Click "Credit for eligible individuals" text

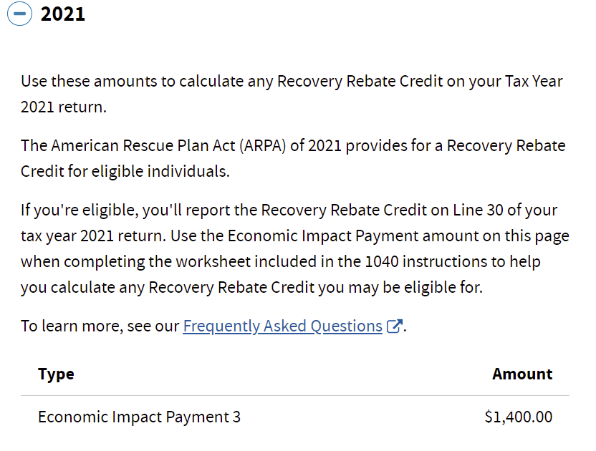pyautogui.click(x=125, y=171)
